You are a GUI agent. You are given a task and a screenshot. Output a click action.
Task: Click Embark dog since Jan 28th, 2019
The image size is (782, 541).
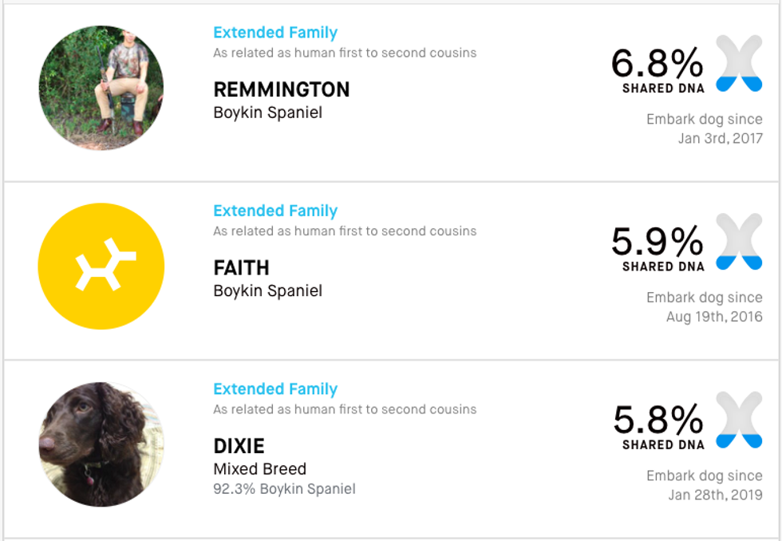point(704,485)
